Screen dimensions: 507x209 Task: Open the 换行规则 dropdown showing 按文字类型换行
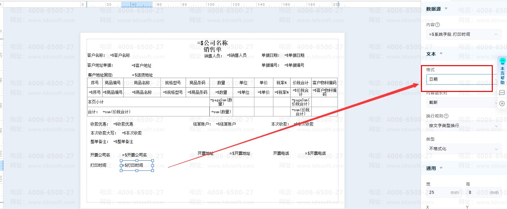pyautogui.click(x=463, y=126)
